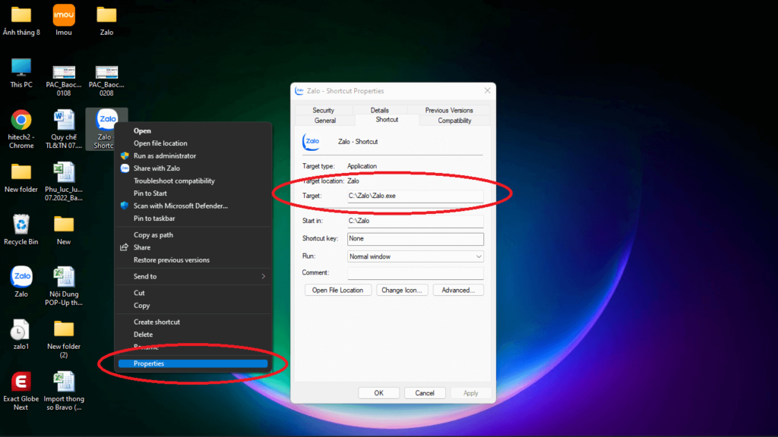Open the Exact Globe Next icon
The width and height of the screenshot is (778, 437).
(x=21, y=382)
